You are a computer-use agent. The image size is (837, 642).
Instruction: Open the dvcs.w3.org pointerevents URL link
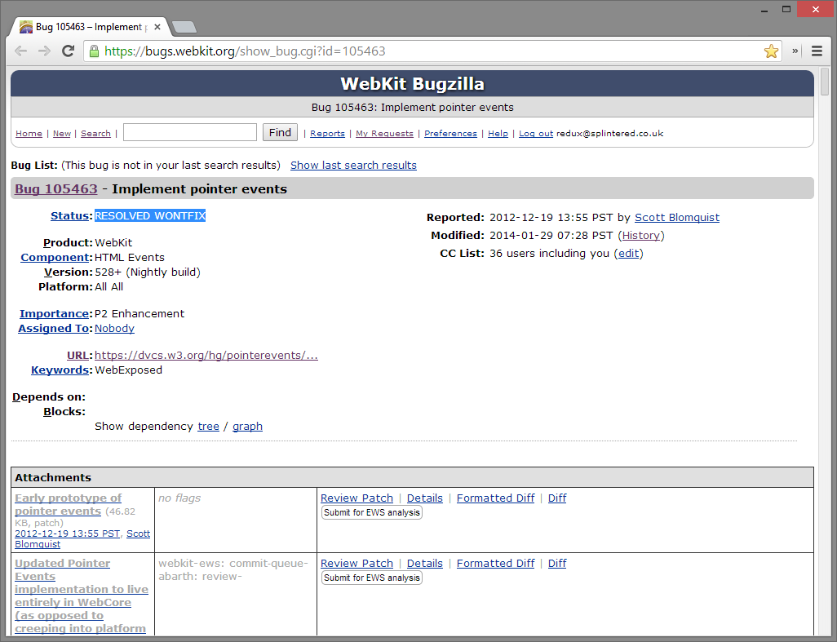[x=206, y=356]
